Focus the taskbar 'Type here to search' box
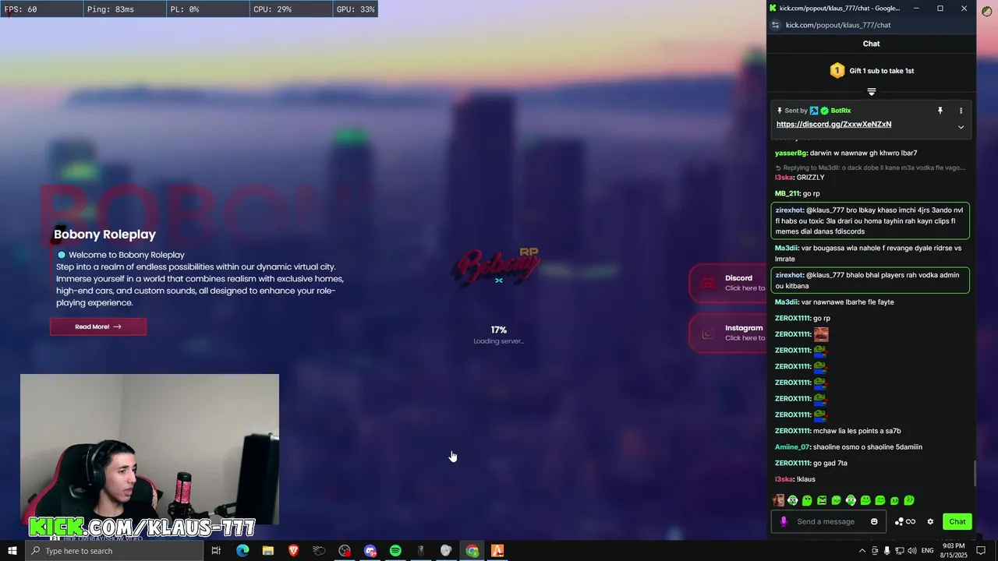Image resolution: width=998 pixels, height=561 pixels. click(114, 551)
